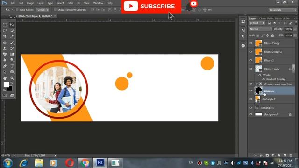The image size is (299, 168).
Task: Select the Pen tool
Action: (5, 66)
